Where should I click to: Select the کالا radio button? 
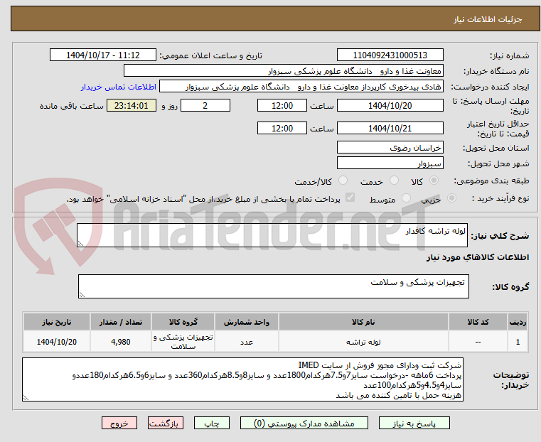[434, 180]
